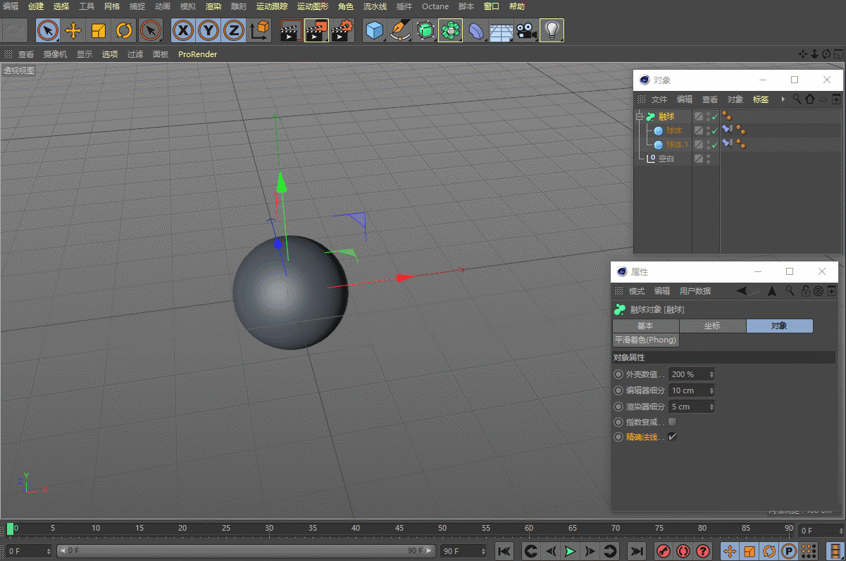846x561 pixels.
Task: Toggle keyframe circle for 外壳数值
Action: click(618, 374)
